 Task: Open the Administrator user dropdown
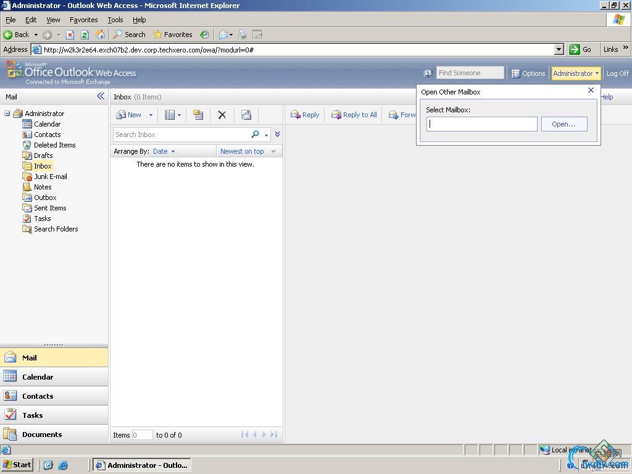(x=576, y=73)
